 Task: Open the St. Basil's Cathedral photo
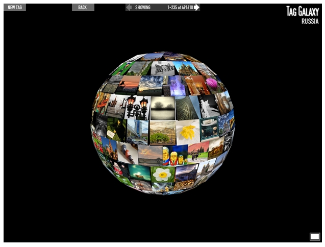pos(109,149)
